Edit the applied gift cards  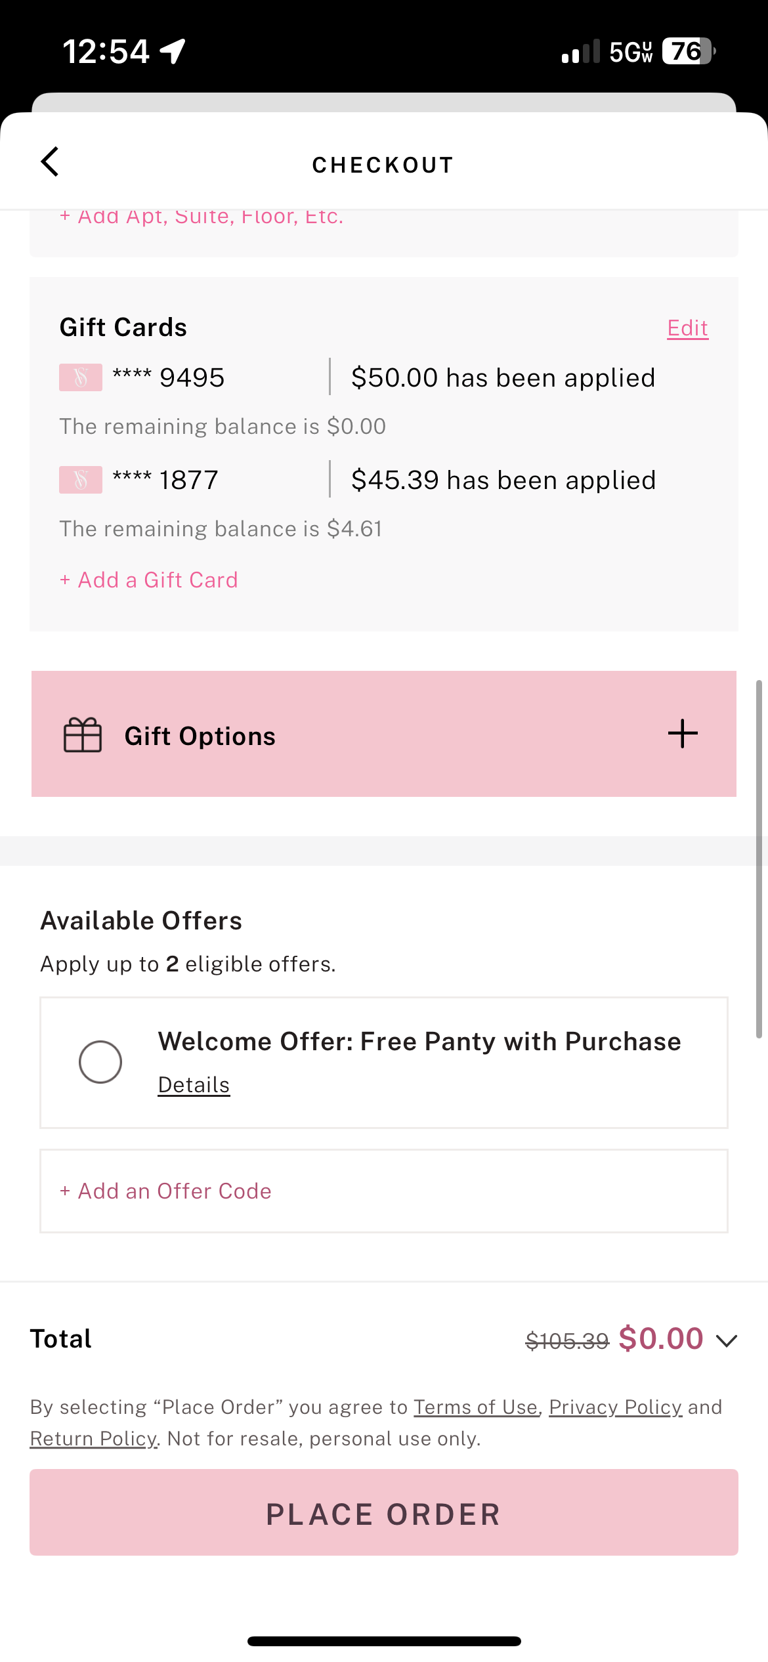coord(687,328)
